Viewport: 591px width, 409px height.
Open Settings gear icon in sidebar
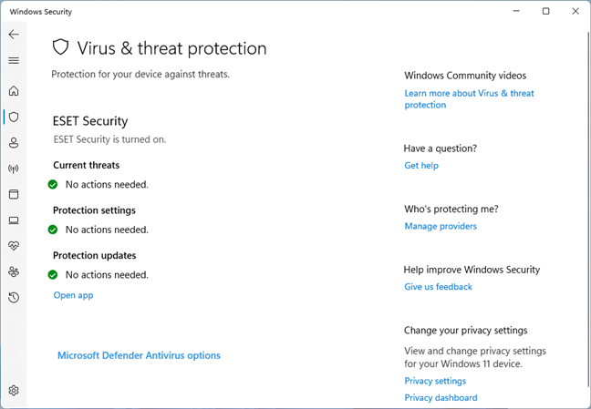[14, 391]
